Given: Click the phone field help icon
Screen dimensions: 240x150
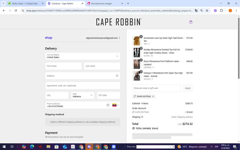Looking at the screenshot, I should coord(108,105).
